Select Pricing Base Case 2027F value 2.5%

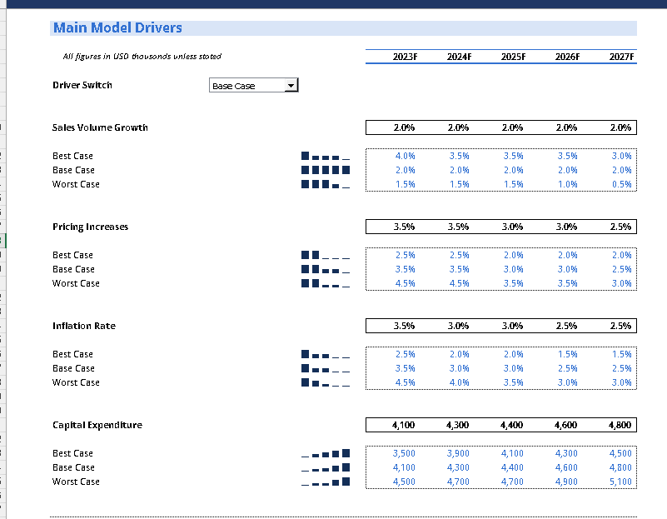pos(621,269)
